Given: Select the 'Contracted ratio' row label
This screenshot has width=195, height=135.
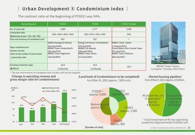Looking at the screenshot, I should click(x=25, y=34).
